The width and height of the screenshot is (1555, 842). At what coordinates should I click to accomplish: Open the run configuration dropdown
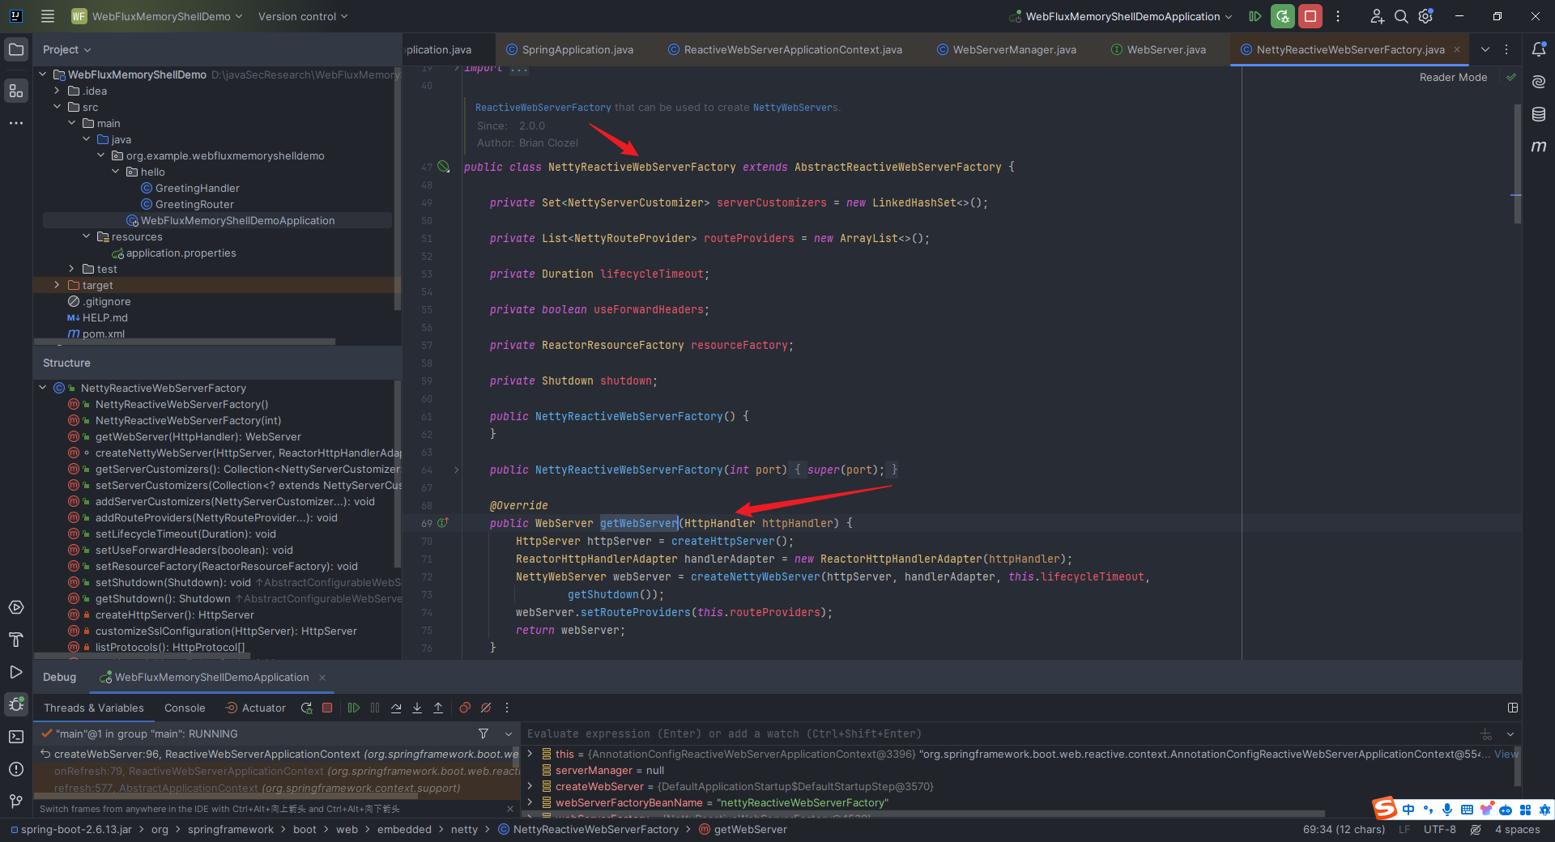[x=1120, y=16]
